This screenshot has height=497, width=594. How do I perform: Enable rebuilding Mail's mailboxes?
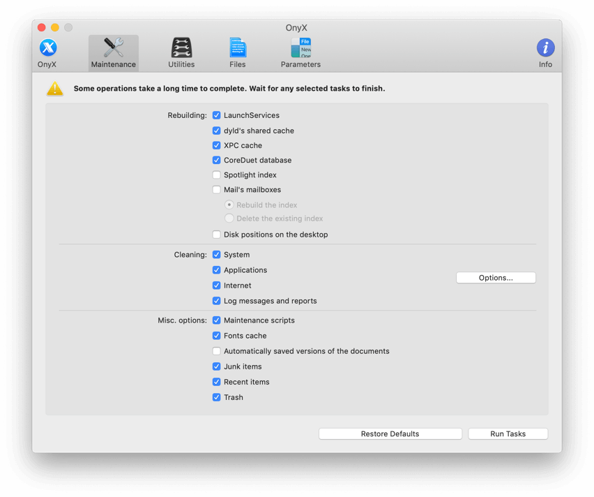tap(217, 189)
